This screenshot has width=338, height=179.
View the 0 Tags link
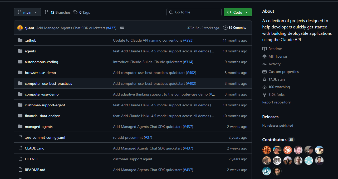coord(82,12)
